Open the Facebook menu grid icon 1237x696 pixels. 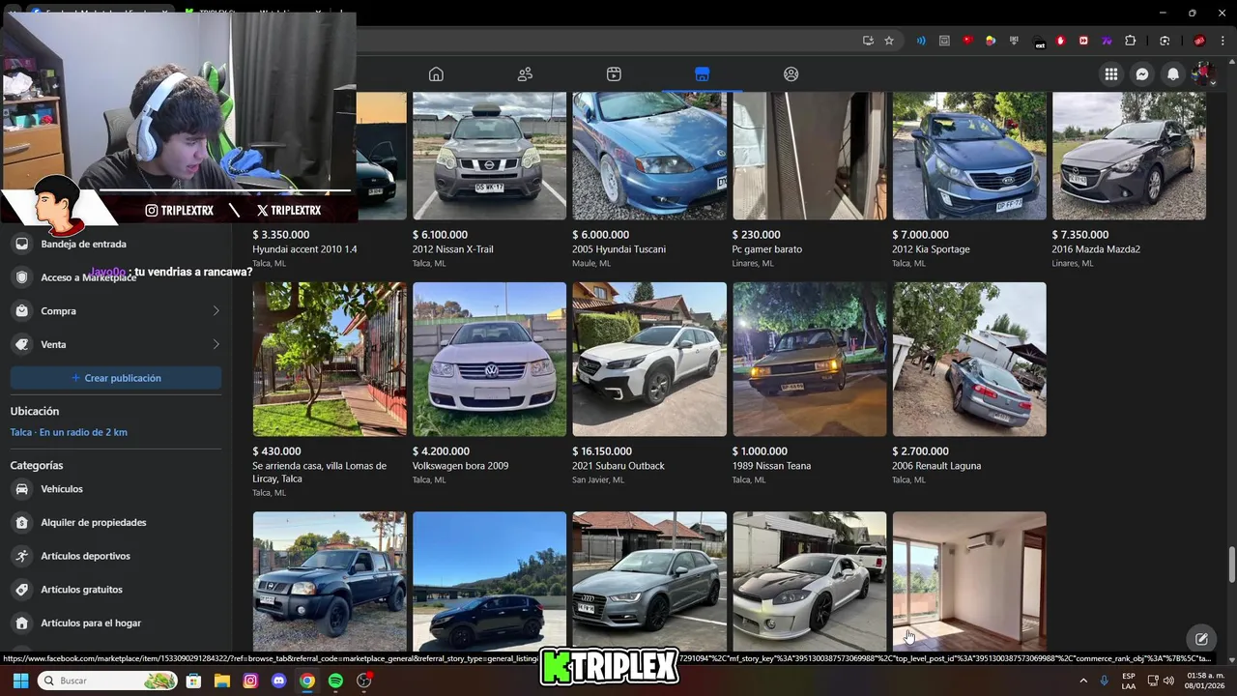(1111, 74)
